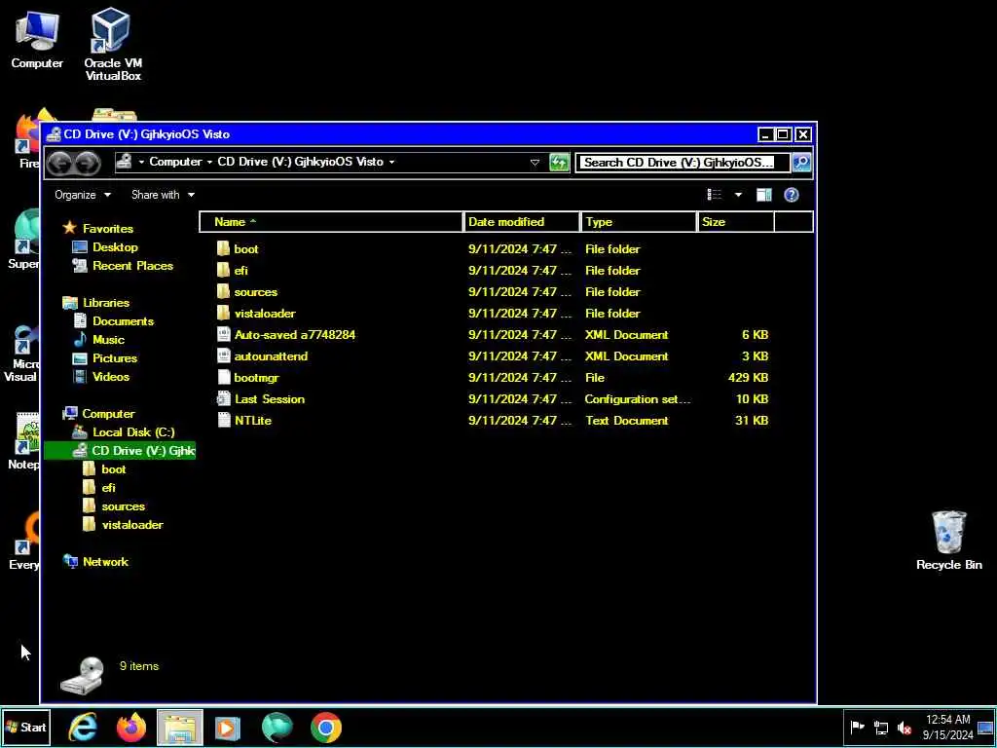Screen dimensions: 997x748
Task: Open the Organize dropdown menu
Action: click(x=83, y=195)
